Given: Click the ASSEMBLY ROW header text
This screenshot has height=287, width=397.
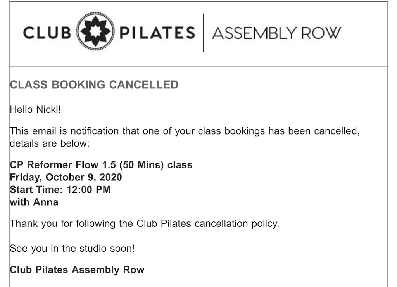Looking at the screenshot, I should (276, 33).
